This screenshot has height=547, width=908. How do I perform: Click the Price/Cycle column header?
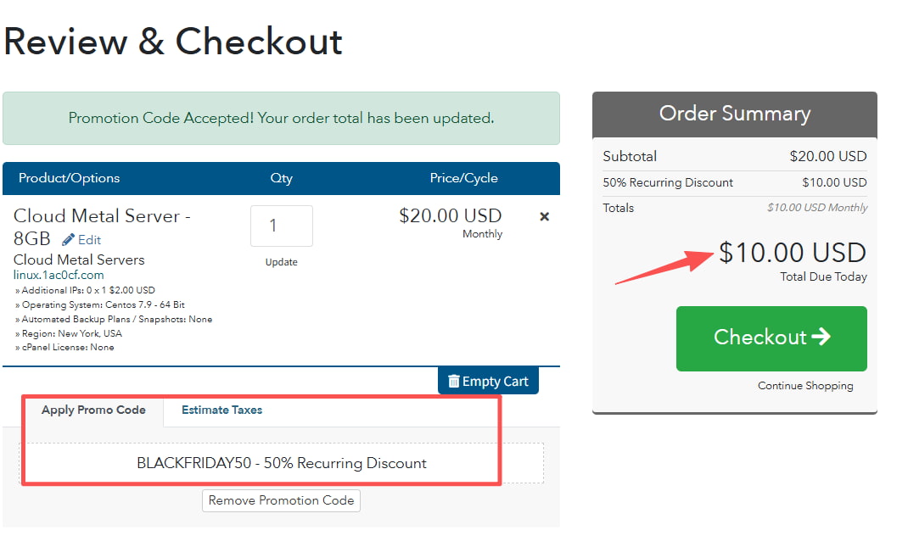tap(463, 178)
